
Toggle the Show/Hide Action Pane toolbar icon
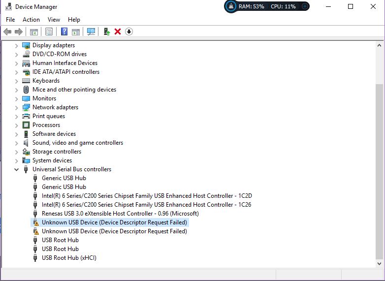(x=76, y=32)
